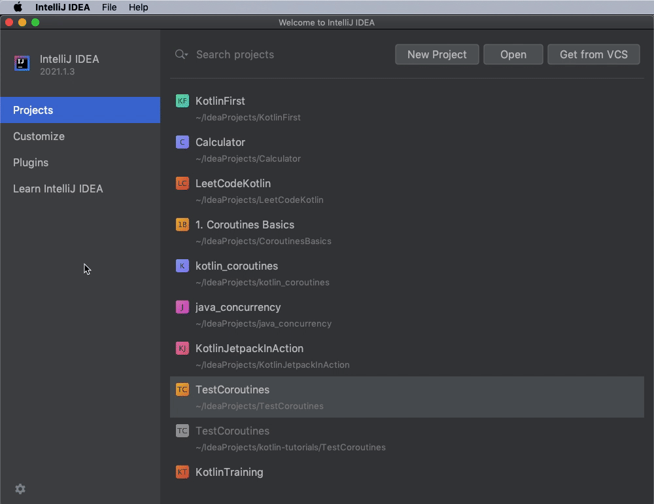
Task: Click the ~/IdeaProjects/kotlin-tutorials/TestCoroutines path
Action: pos(291,447)
